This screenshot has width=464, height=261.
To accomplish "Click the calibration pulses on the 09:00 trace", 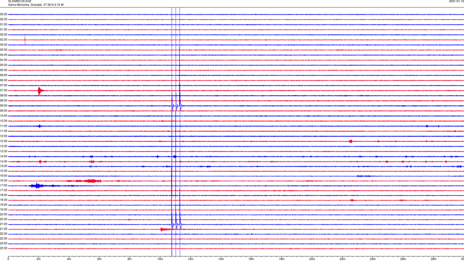I will [x=176, y=106].
